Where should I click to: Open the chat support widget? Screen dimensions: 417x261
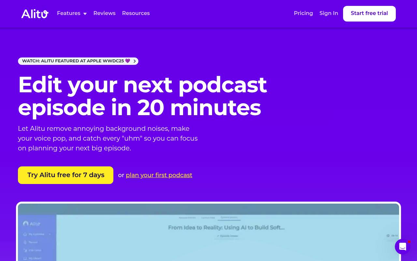(403, 247)
